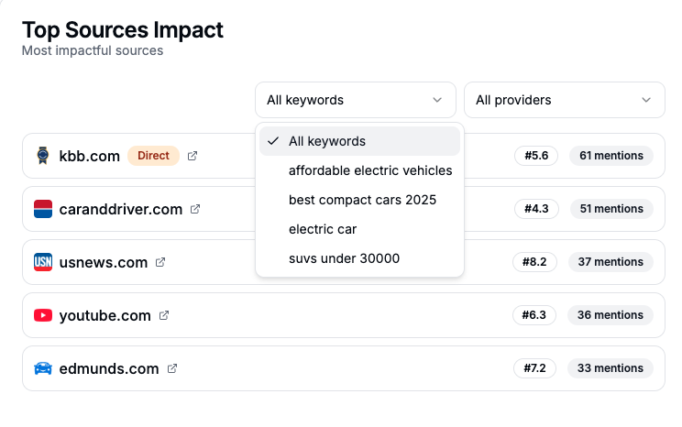
Task: Select best compact cars 2025 option
Action: tap(362, 200)
